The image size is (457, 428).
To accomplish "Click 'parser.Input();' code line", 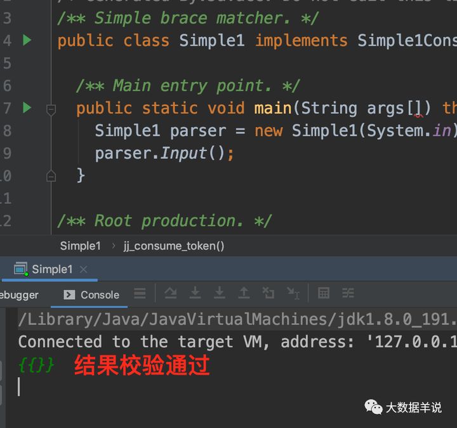I will pyautogui.click(x=164, y=154).
